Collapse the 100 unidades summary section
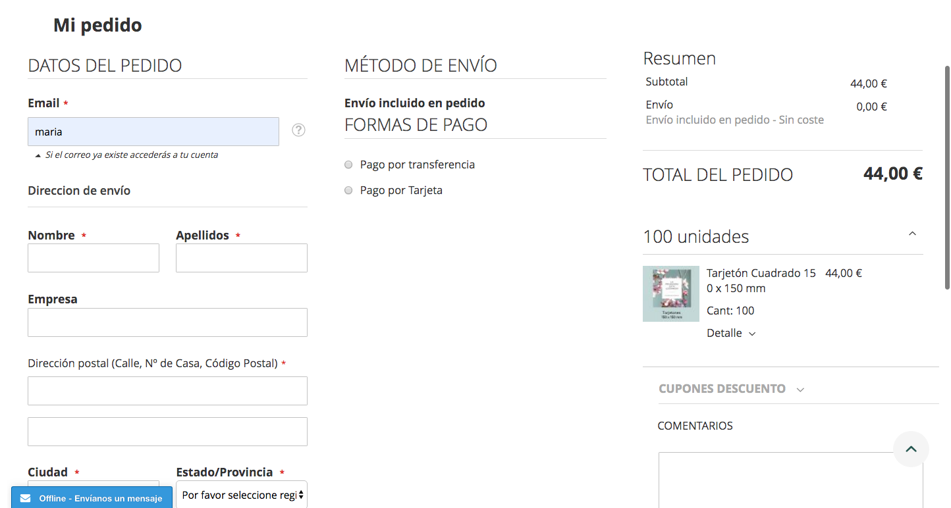The image size is (951, 508). click(912, 233)
